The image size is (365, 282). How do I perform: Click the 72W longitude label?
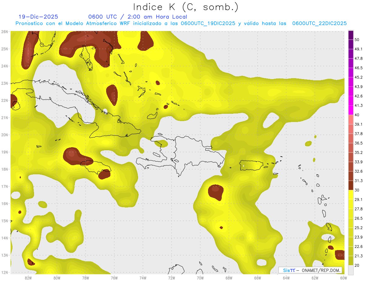pos(172,278)
